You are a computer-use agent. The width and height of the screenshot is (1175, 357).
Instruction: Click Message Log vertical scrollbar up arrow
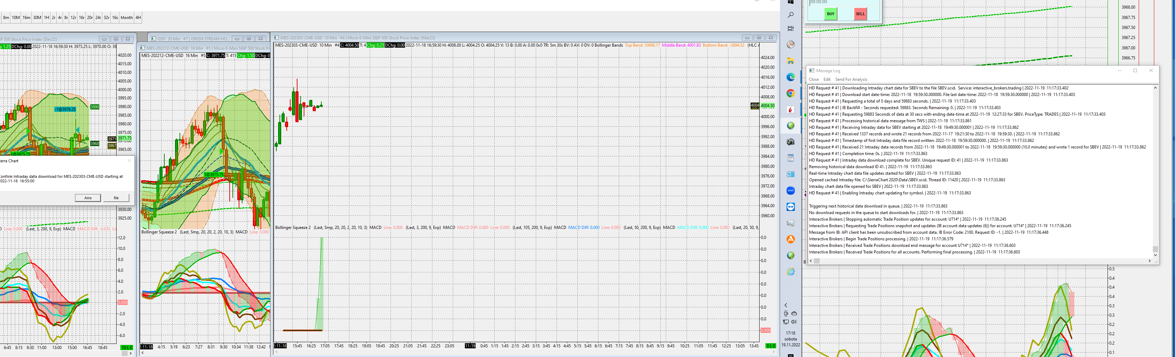tap(1155, 88)
